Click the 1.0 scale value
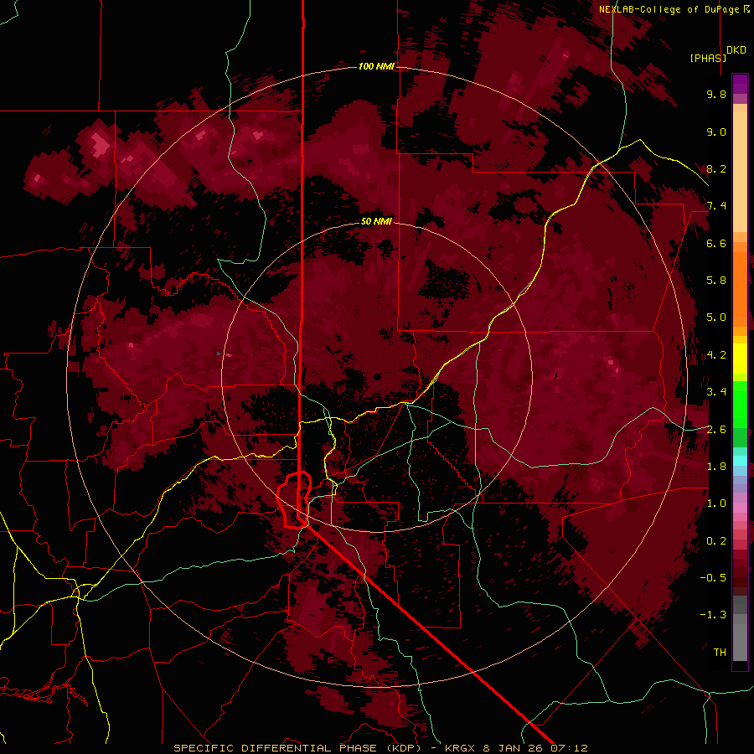The width and height of the screenshot is (754, 754). point(716,504)
